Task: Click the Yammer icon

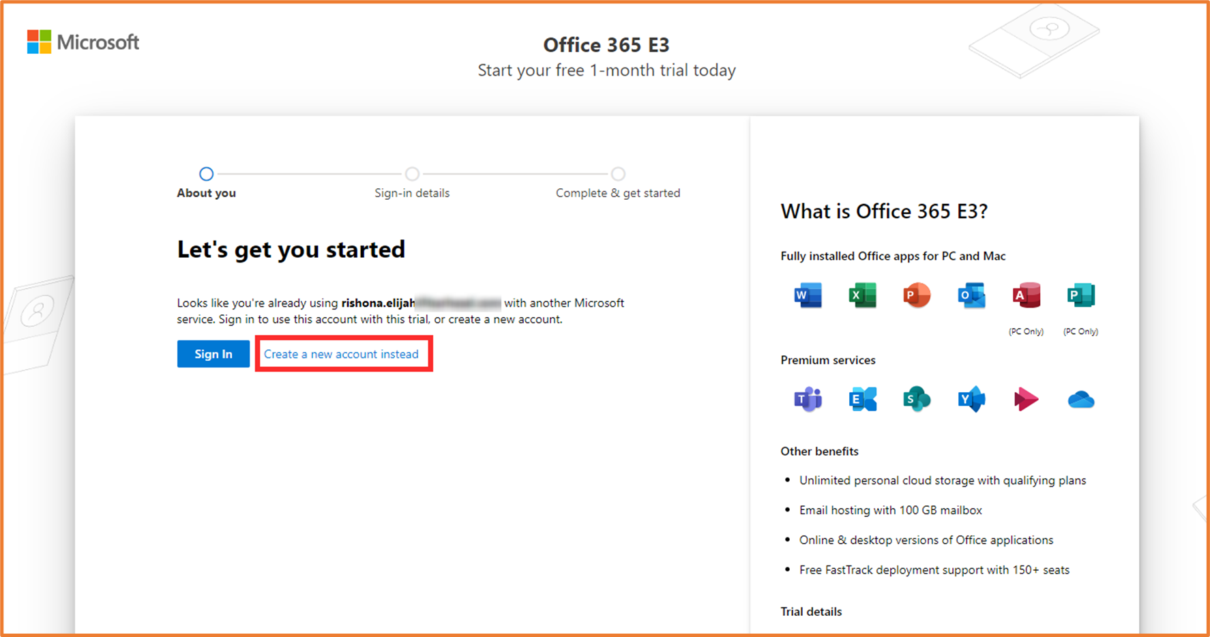Action: [971, 399]
